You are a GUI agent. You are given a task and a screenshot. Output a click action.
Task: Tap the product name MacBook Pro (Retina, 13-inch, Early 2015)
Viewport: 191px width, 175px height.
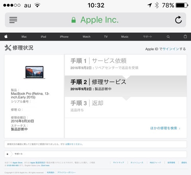30,95
